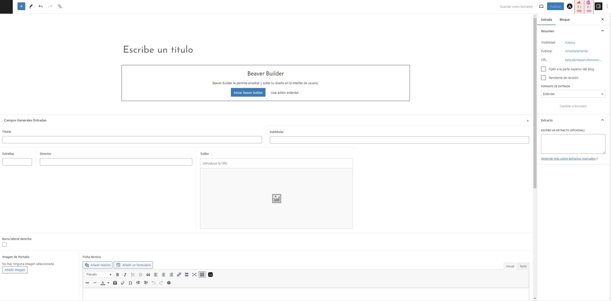The image size is (611, 301).
Task: Open the preview laptop icon
Action: pos(541,6)
